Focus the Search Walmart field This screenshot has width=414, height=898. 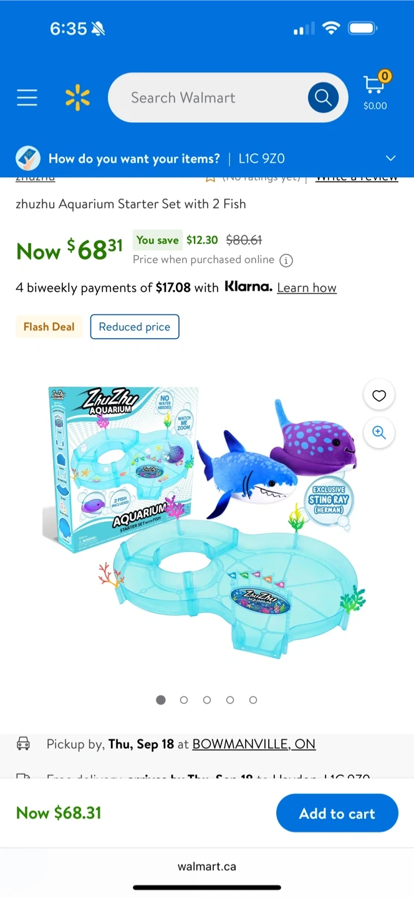[206, 98]
